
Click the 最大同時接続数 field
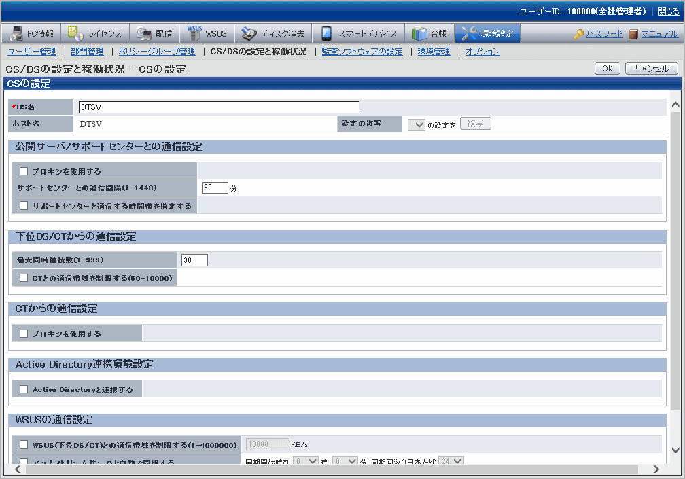(194, 260)
